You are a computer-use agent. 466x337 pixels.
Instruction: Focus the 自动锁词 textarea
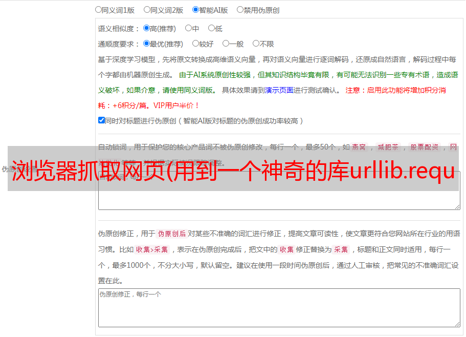coord(279,191)
